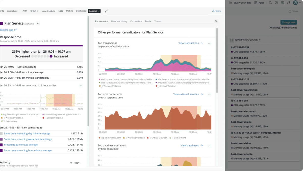Click Filter lines icon in Activity section
The width and height of the screenshot is (303, 171).
(x=71, y=163)
